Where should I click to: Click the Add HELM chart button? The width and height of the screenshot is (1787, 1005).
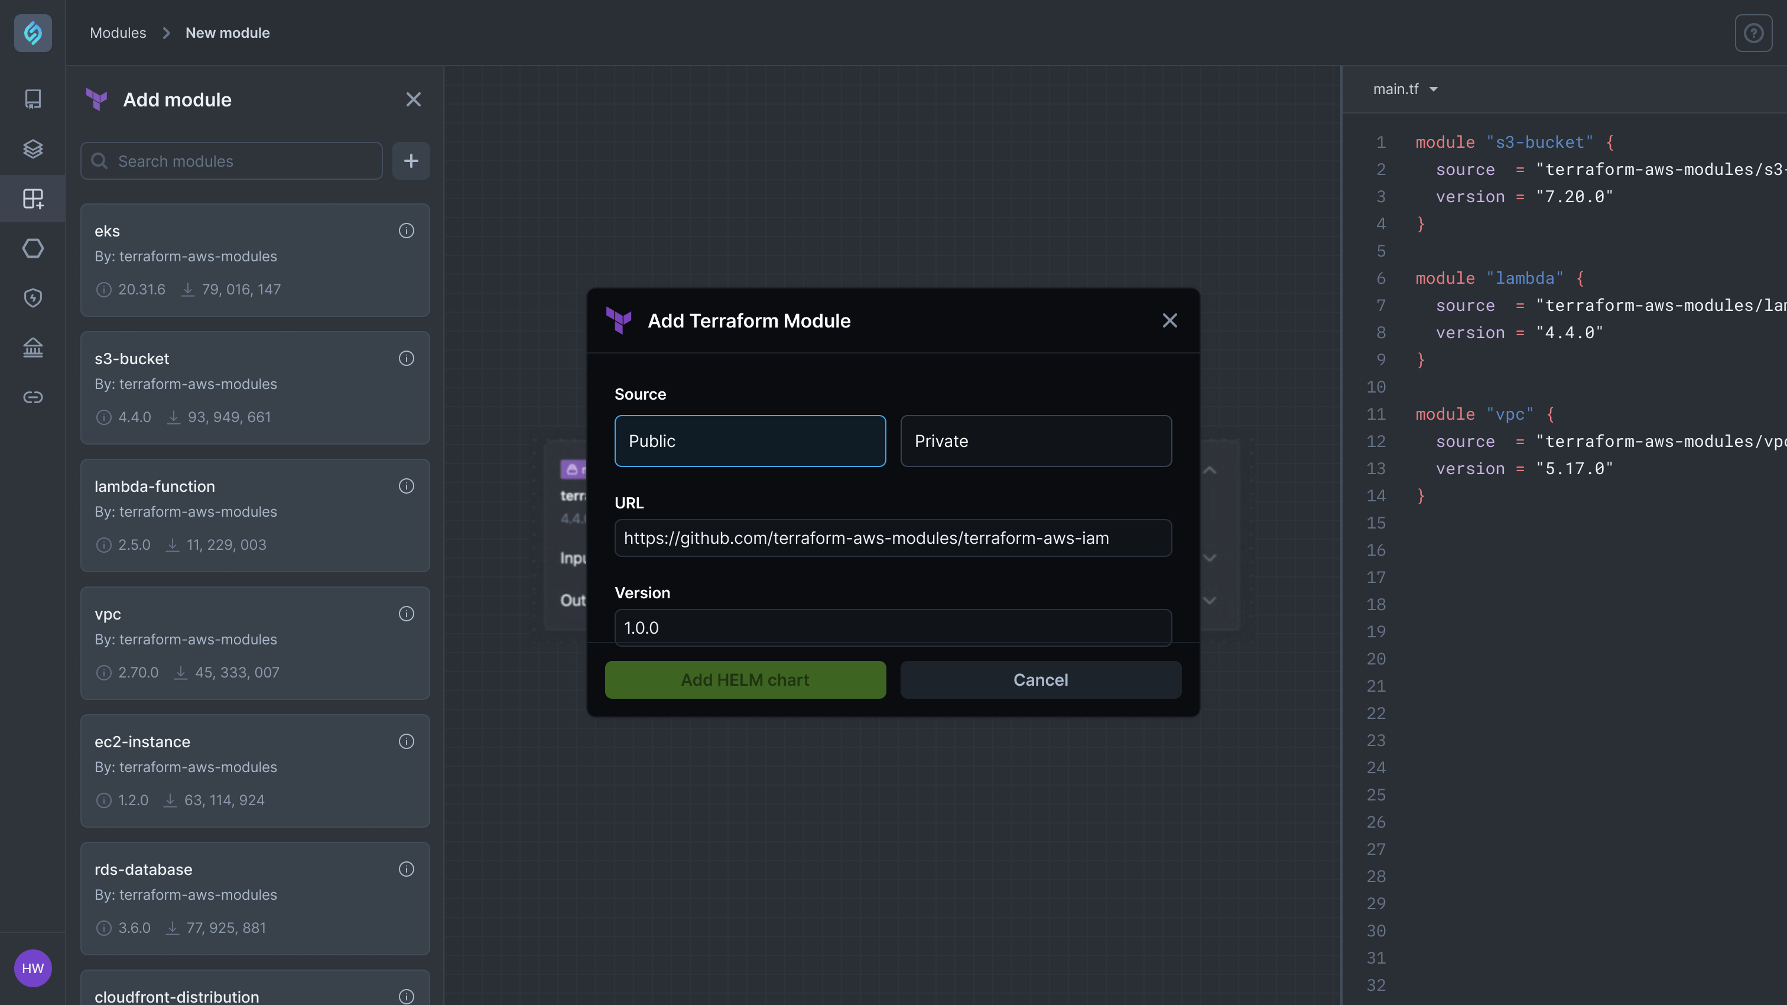coord(745,679)
